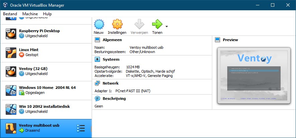Click the 'Opgeslagen' status text

(x=35, y=93)
